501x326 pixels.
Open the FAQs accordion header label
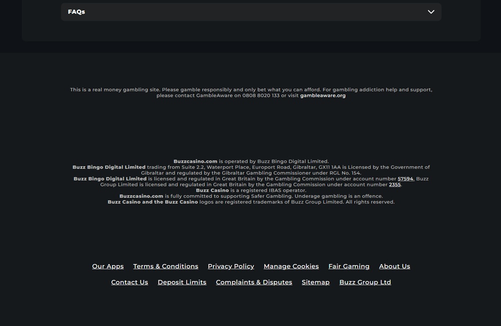click(x=76, y=12)
